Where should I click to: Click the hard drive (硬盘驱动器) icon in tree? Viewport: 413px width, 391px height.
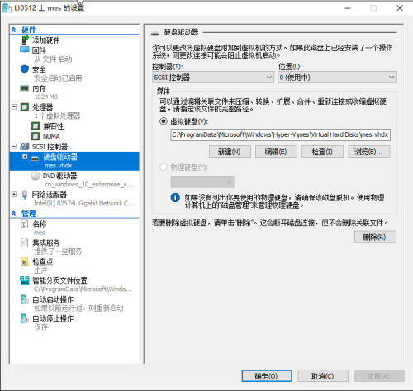[x=35, y=158]
